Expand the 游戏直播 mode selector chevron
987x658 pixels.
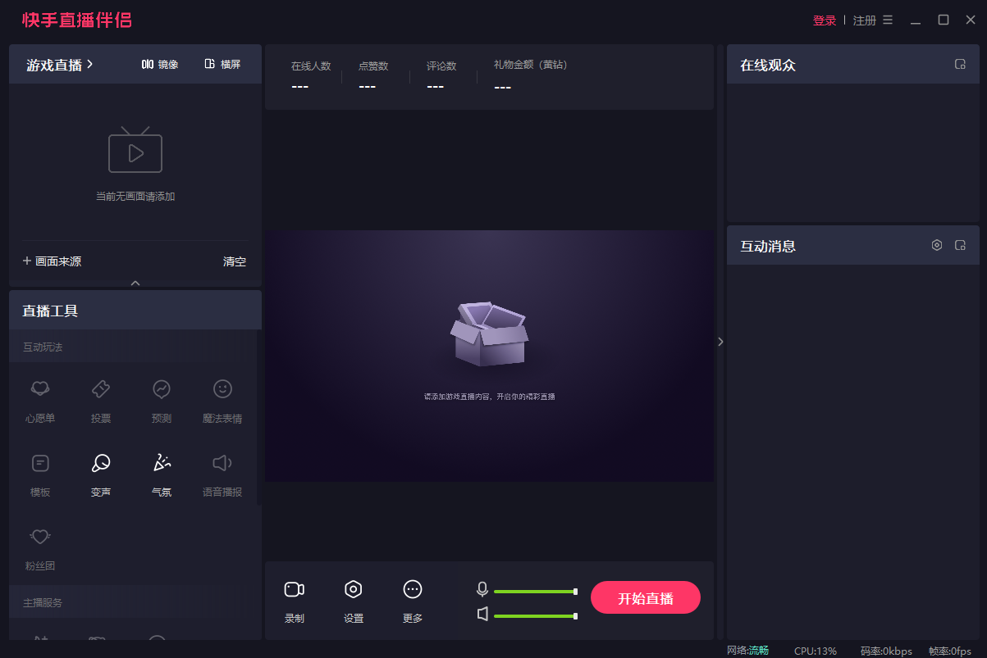click(90, 64)
